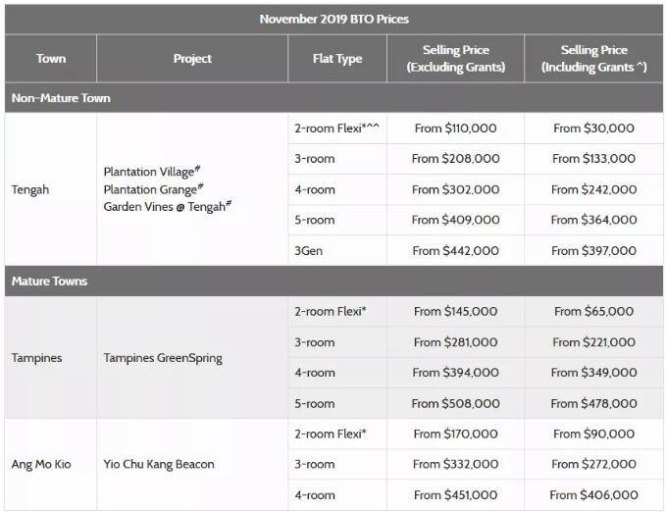
Task: Click the From $110,000 price cell
Action: tap(455, 128)
